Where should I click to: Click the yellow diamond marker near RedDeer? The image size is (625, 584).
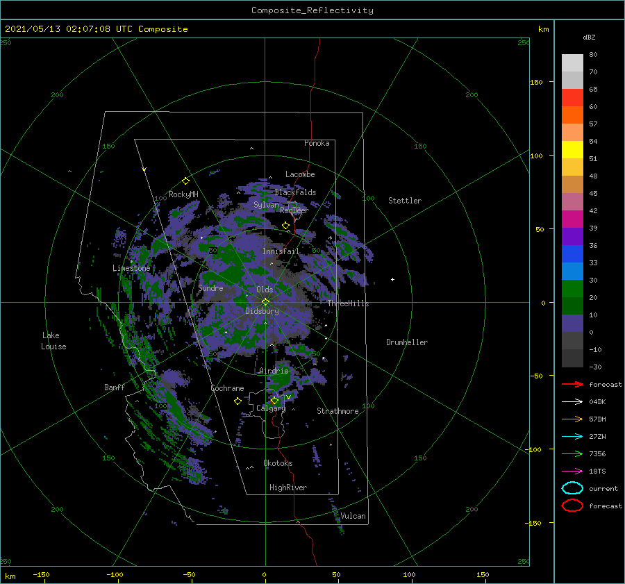coord(286,226)
